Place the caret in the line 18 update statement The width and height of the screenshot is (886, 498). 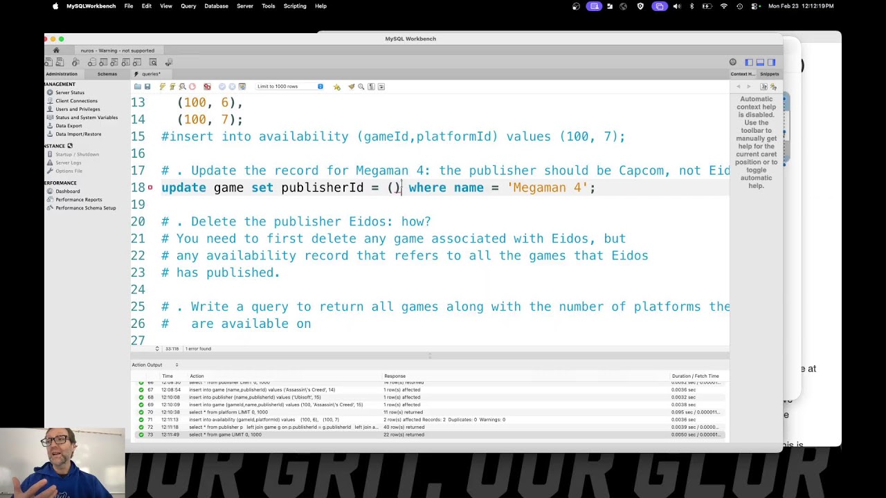click(378, 187)
